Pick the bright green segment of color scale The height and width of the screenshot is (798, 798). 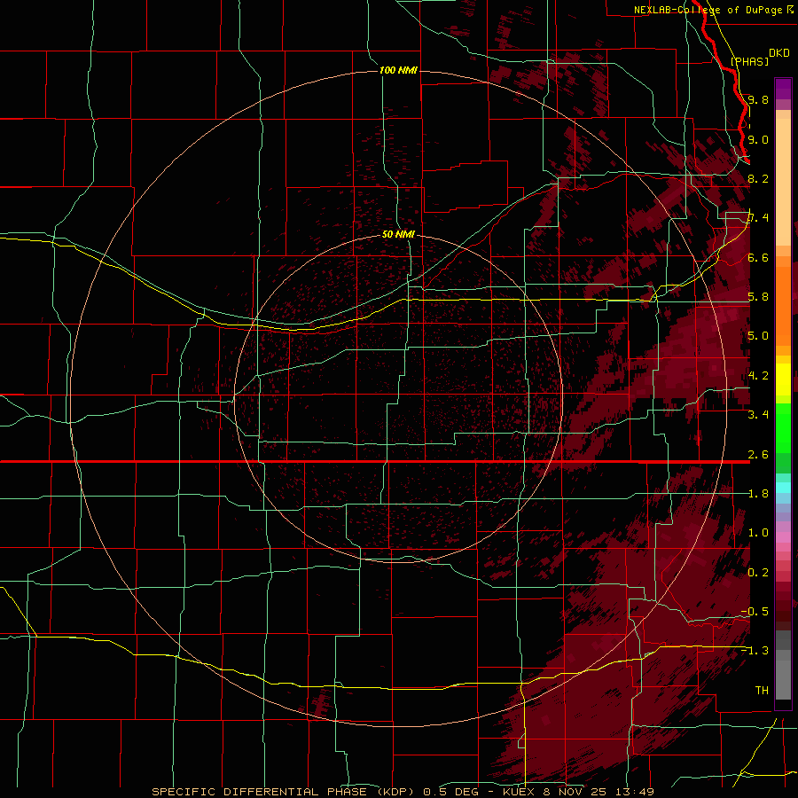point(783,427)
